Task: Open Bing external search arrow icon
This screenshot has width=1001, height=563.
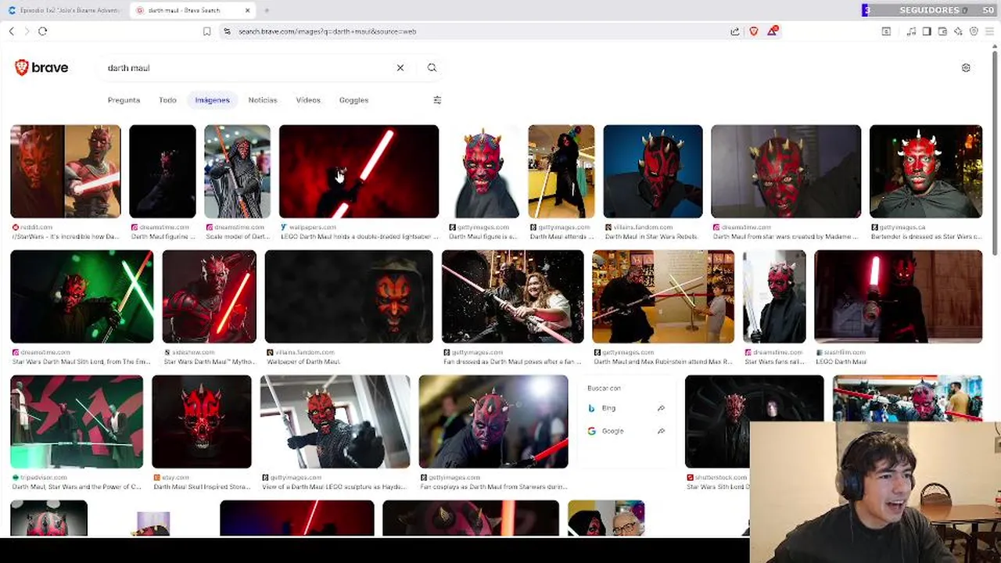Action: pos(661,408)
